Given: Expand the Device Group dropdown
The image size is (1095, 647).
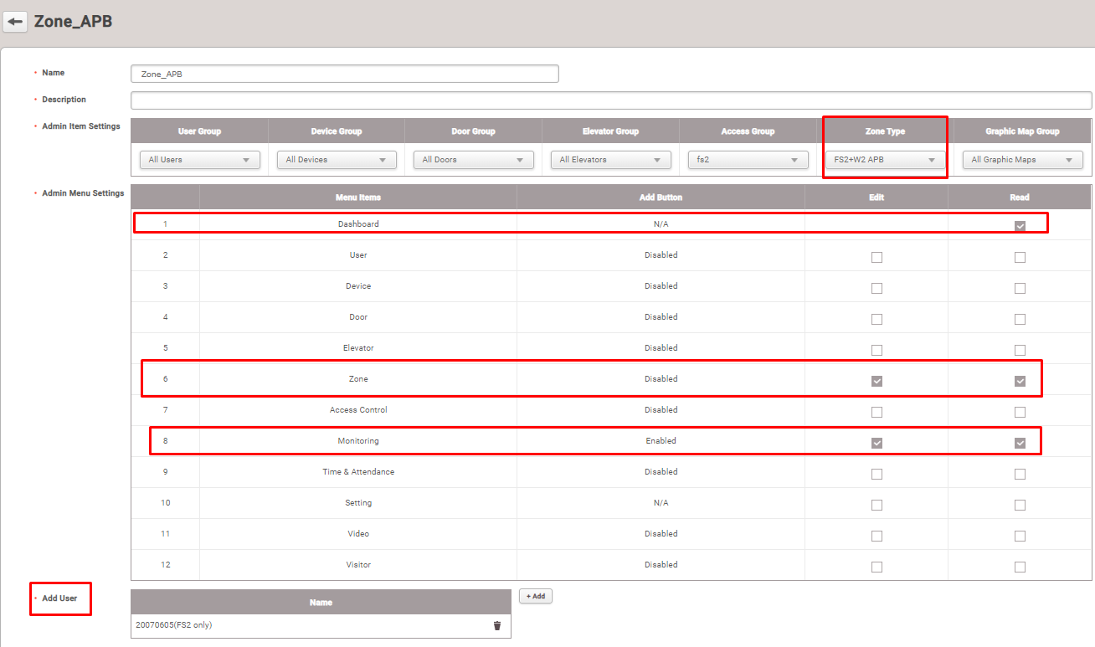Looking at the screenshot, I should pyautogui.click(x=337, y=160).
